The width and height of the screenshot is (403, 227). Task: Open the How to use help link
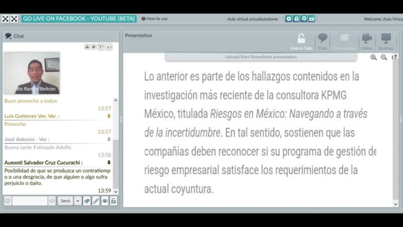point(154,18)
